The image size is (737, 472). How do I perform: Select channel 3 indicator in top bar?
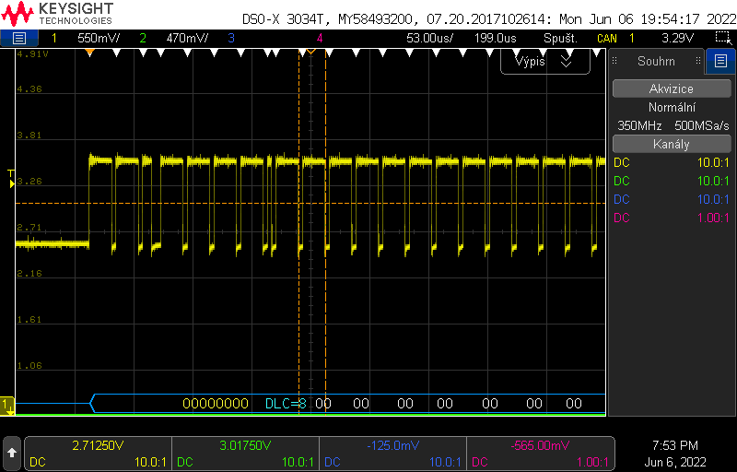(x=231, y=38)
